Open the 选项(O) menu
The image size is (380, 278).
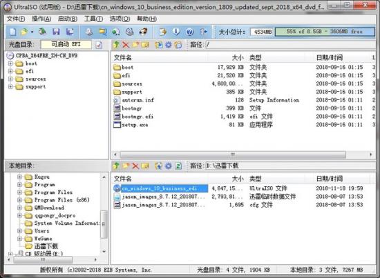[x=120, y=19]
